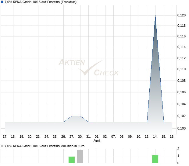
Task: Click the x-axis date label '27.'
Action: pos(72,137)
